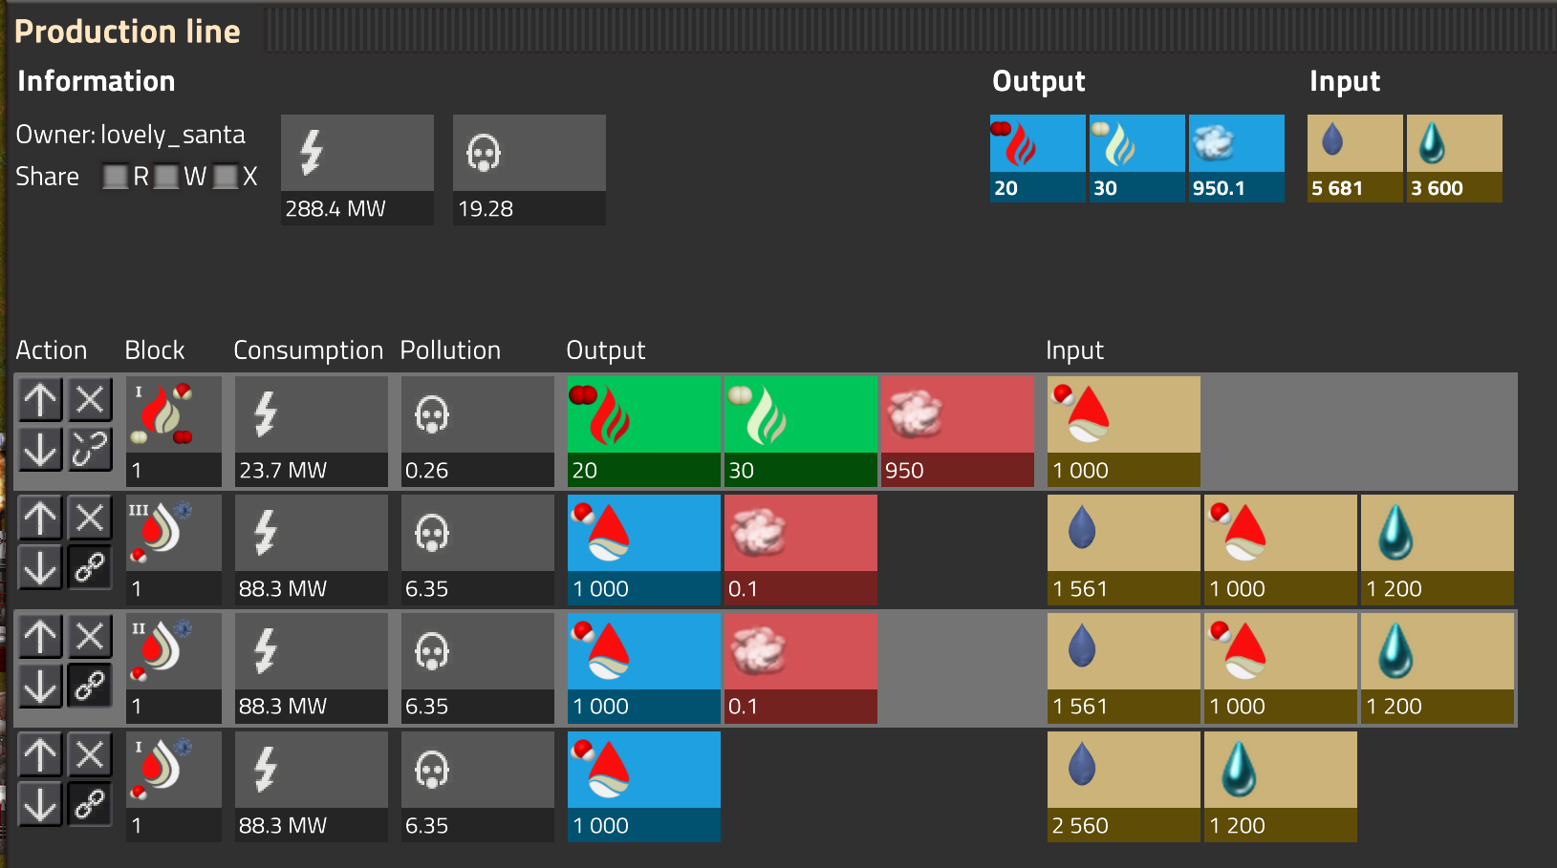The height and width of the screenshot is (868, 1557).
Task: Move the last block row up
Action: coord(40,755)
